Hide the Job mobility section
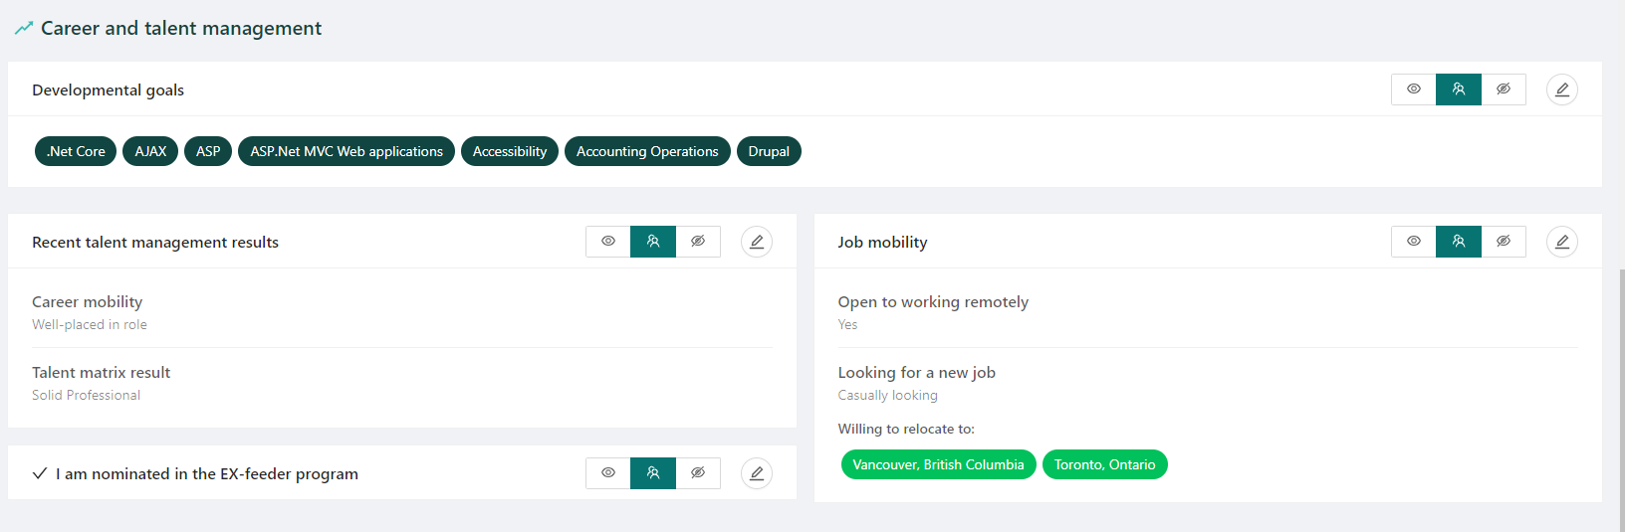This screenshot has height=532, width=1625. 1504,242
